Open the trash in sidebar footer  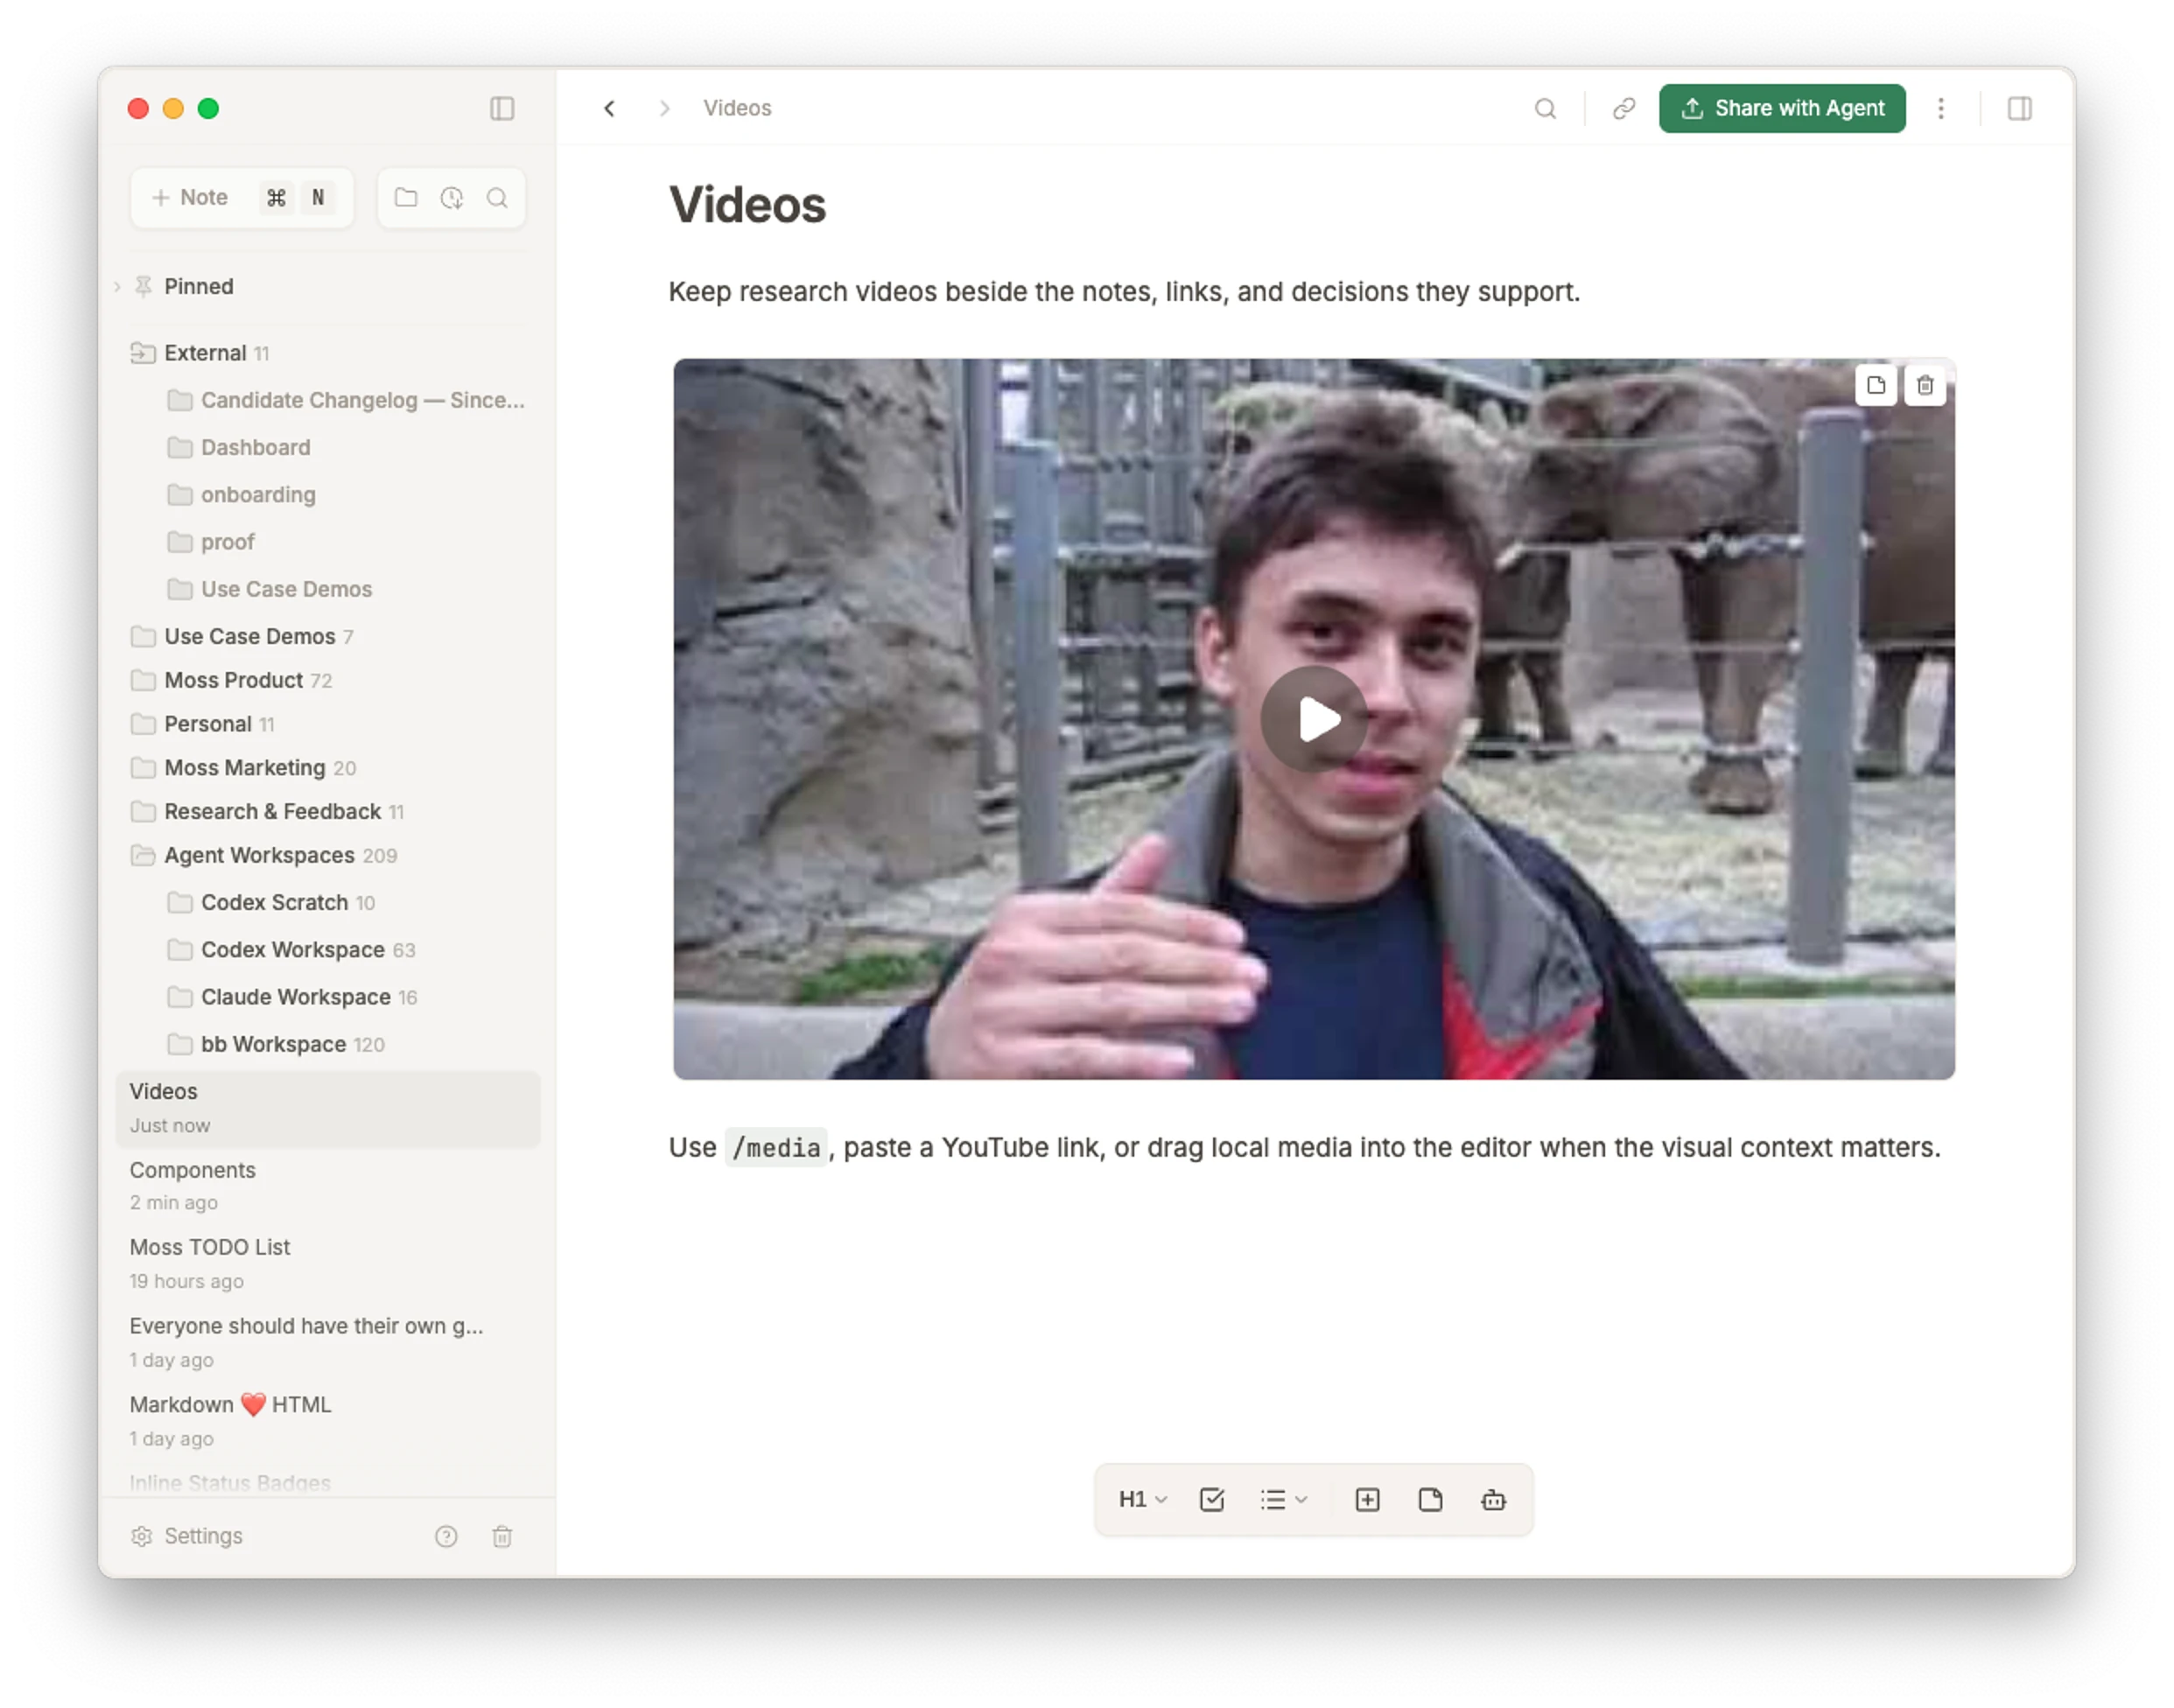coord(502,1536)
